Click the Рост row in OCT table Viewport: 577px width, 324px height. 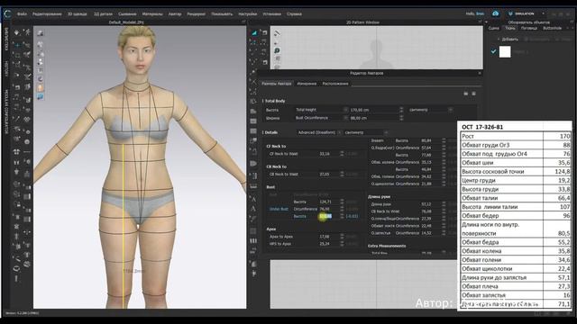pyautogui.click(x=515, y=136)
